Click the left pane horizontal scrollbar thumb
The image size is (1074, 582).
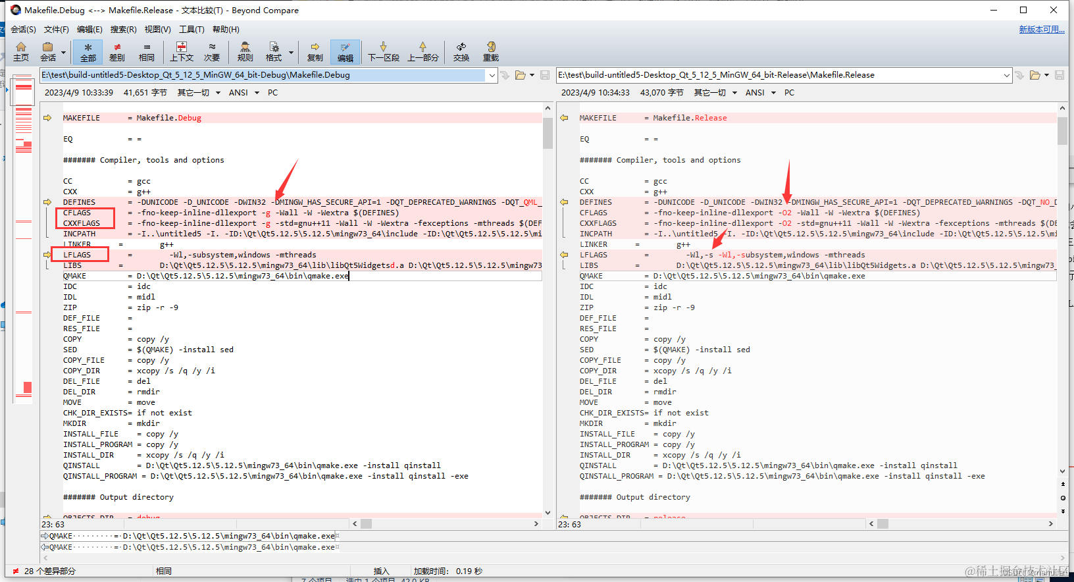366,524
